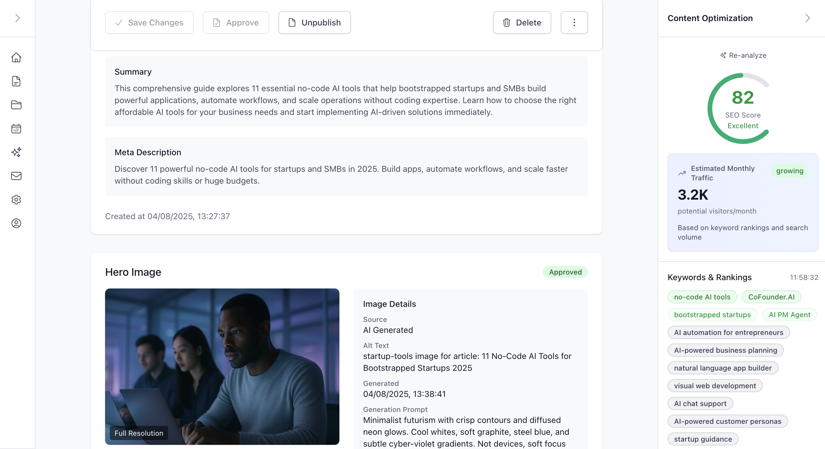
Task: Open the Home page from the sidebar
Action: 16,58
